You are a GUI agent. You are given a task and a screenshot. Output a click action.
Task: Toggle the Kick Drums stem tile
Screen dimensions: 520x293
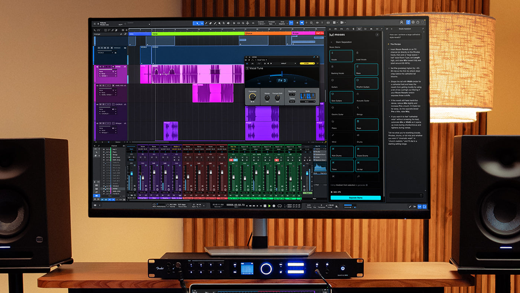pos(342,152)
